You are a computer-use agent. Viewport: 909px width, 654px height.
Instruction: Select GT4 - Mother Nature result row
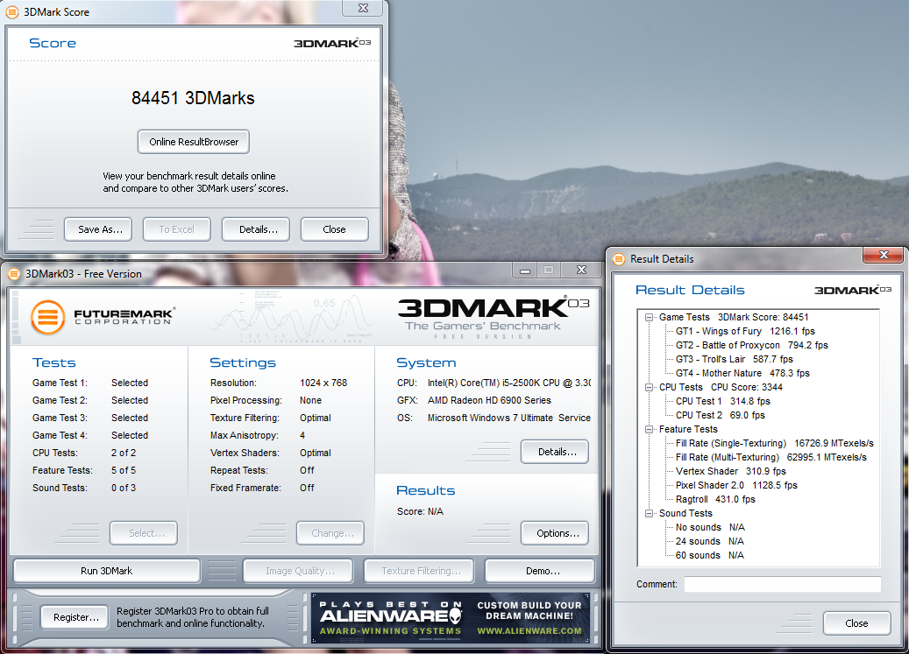(x=742, y=373)
